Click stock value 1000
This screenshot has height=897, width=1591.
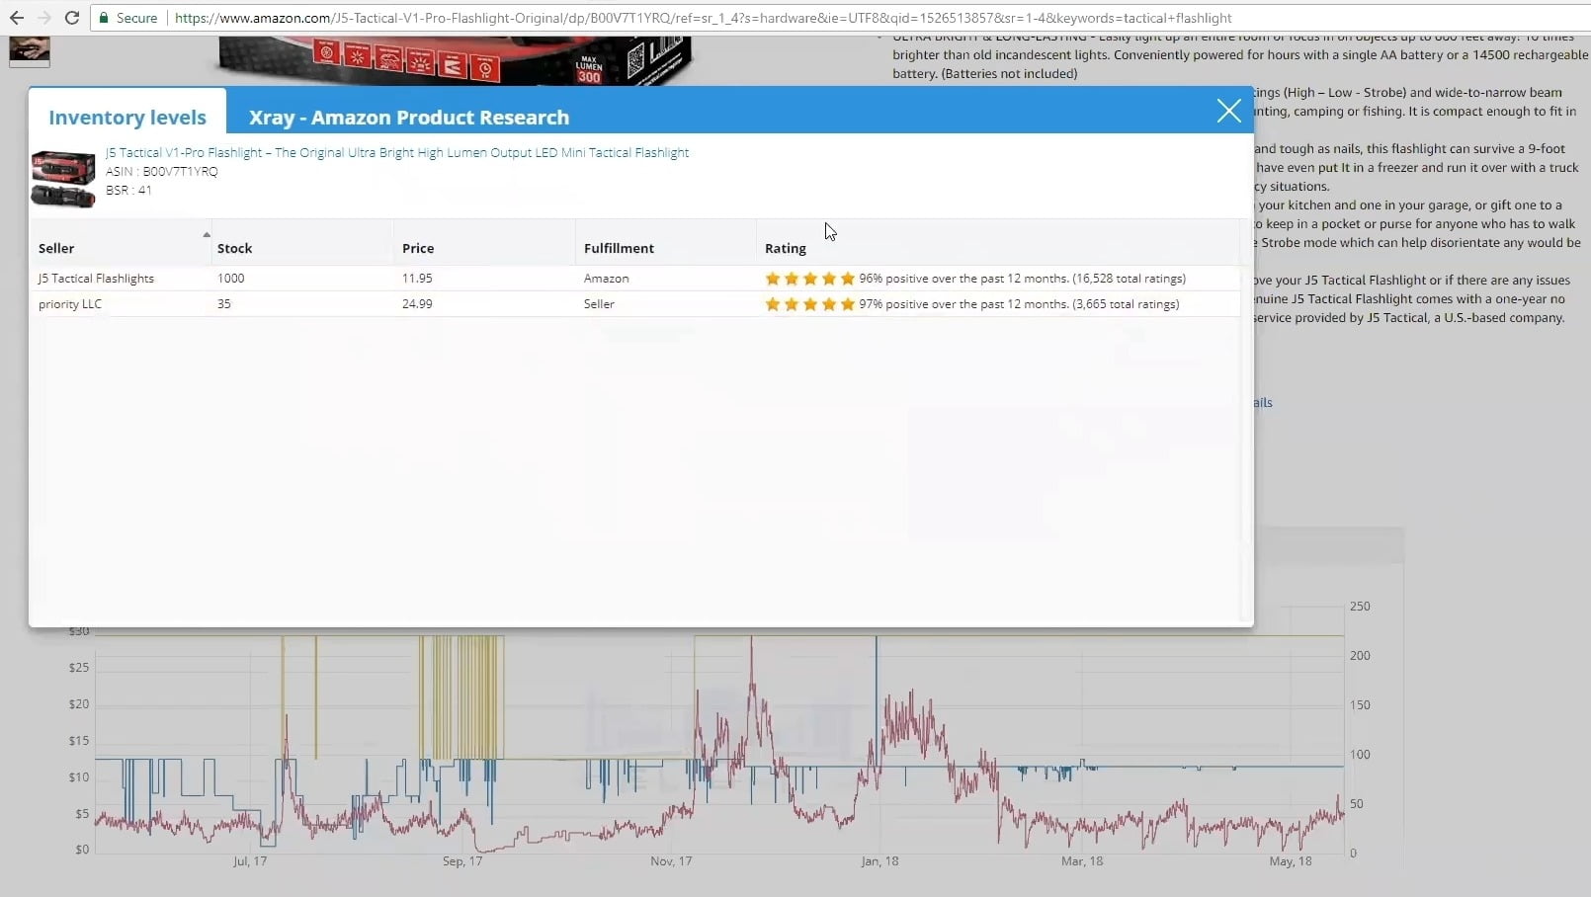(231, 279)
